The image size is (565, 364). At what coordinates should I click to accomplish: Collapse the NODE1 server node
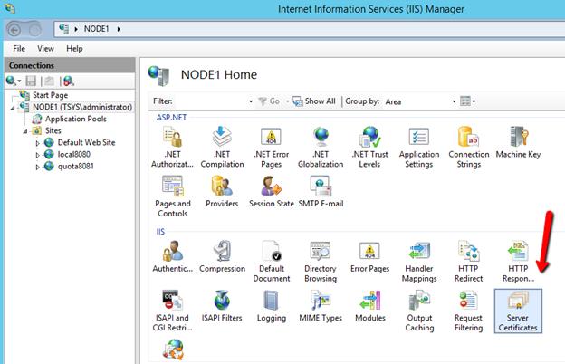13,108
